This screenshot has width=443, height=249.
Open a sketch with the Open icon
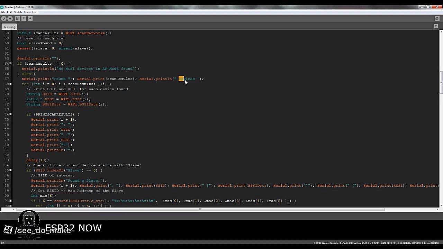point(24,18)
